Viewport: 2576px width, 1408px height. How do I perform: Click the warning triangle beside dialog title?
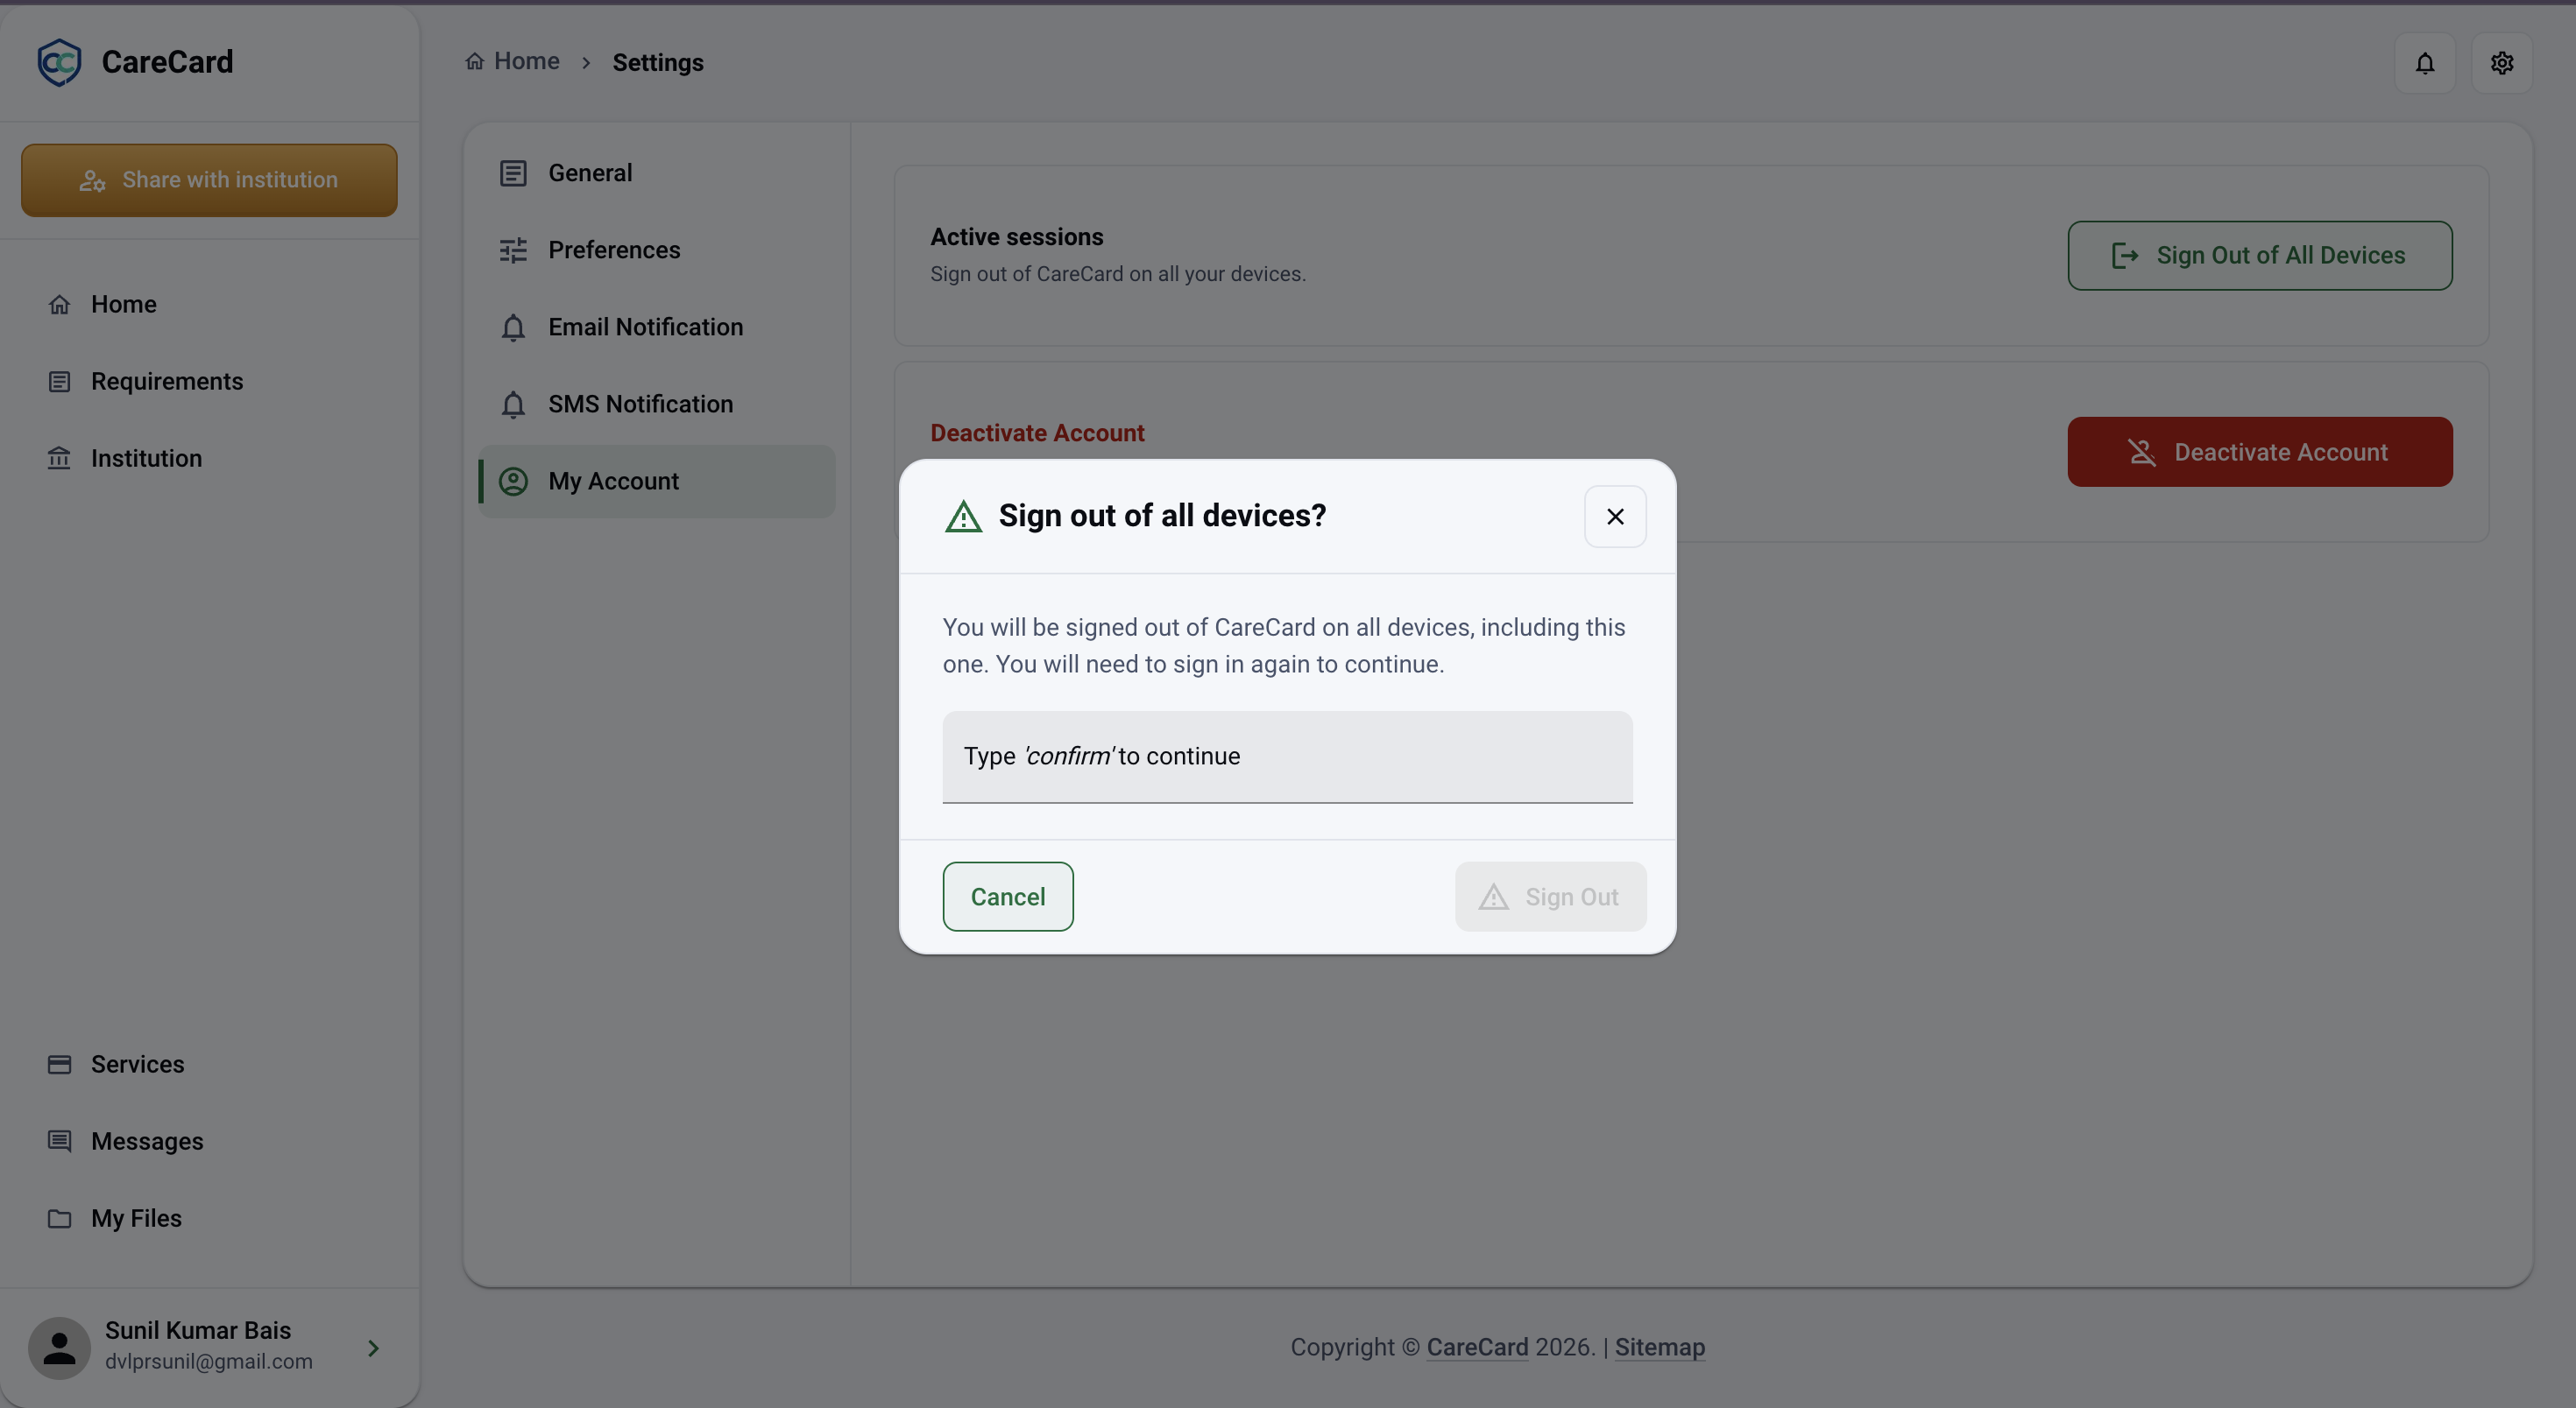pos(963,517)
